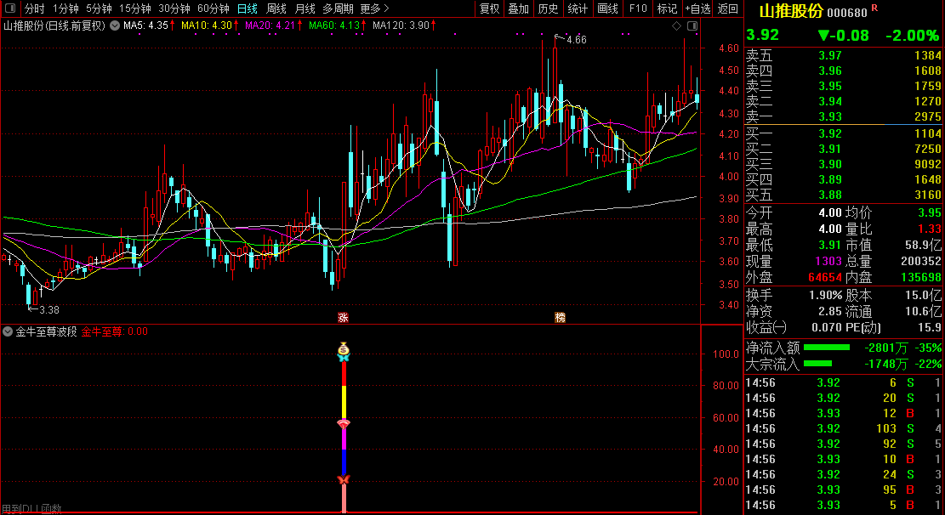Click the 买一 price 3.92
This screenshot has width=945, height=515.
pyautogui.click(x=830, y=133)
